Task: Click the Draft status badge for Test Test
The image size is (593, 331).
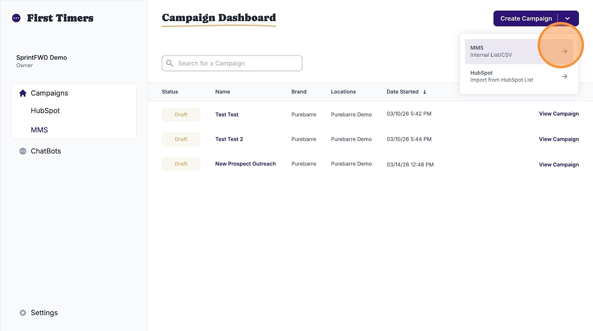Action: tap(181, 115)
